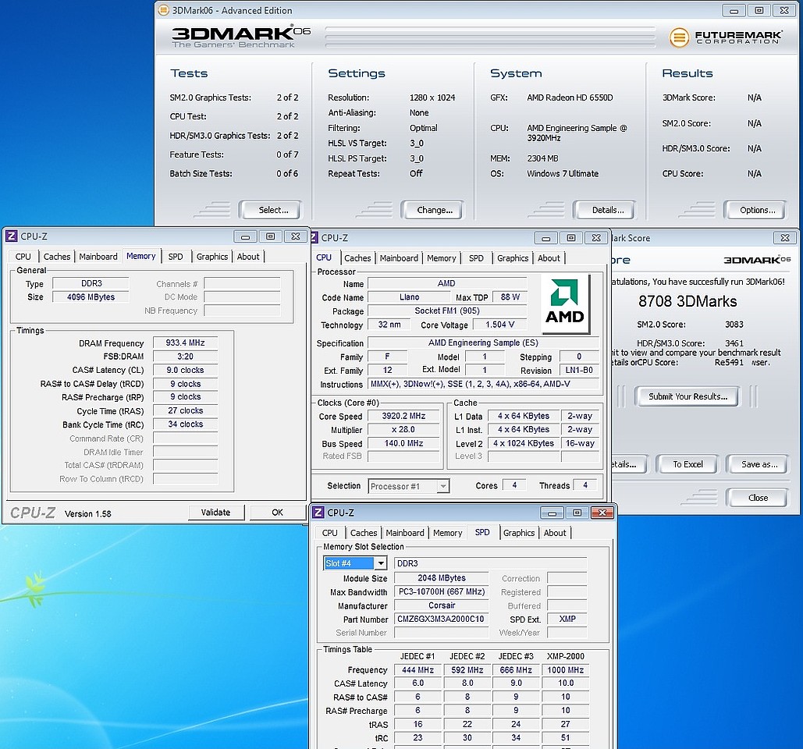Click the Multiplier value x 28.0

[x=403, y=430]
